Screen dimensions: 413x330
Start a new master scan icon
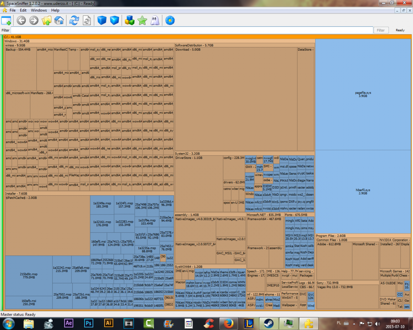(74, 20)
